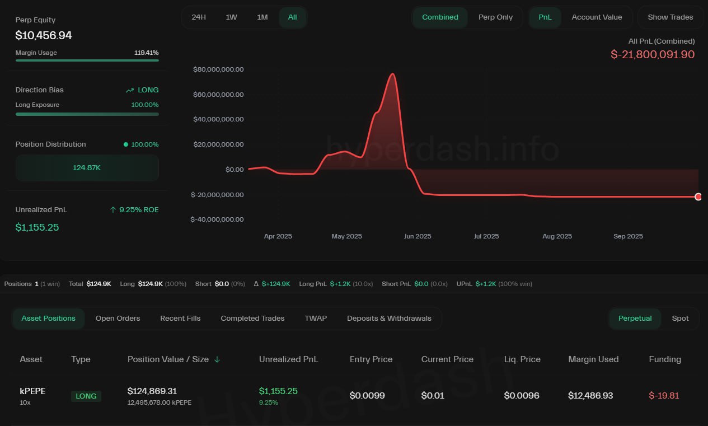Switch chart range to 1W

pos(231,17)
